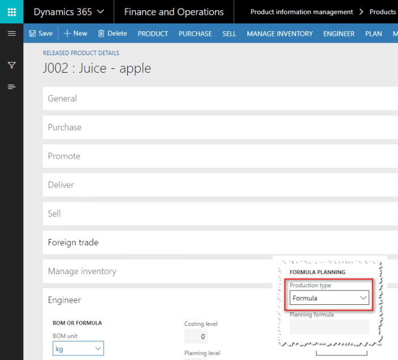398x360 pixels.
Task: Open the filter pane funnel icon
Action: [11, 65]
